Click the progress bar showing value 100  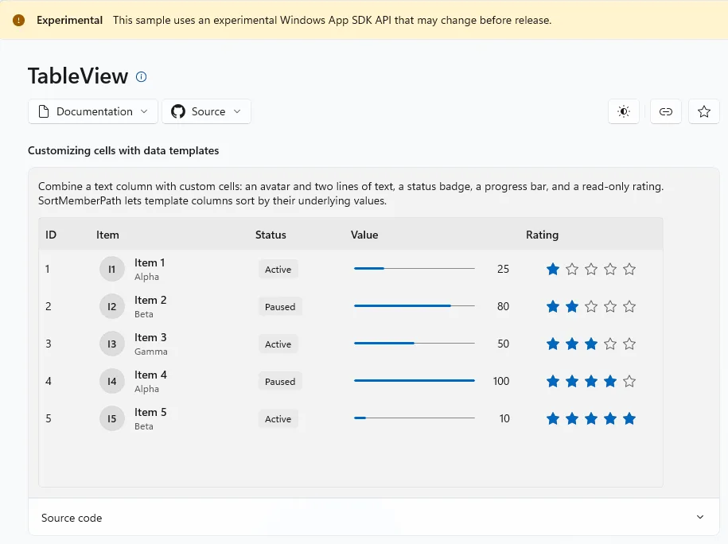click(x=415, y=380)
